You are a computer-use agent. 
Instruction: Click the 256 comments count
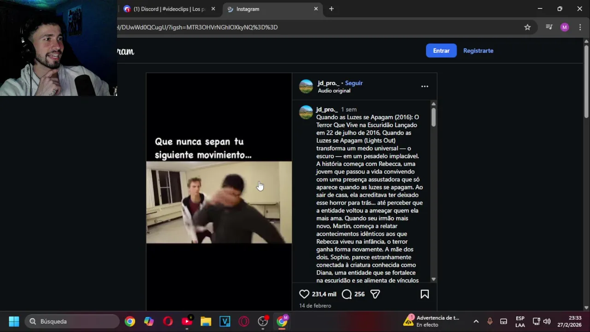tap(360, 294)
